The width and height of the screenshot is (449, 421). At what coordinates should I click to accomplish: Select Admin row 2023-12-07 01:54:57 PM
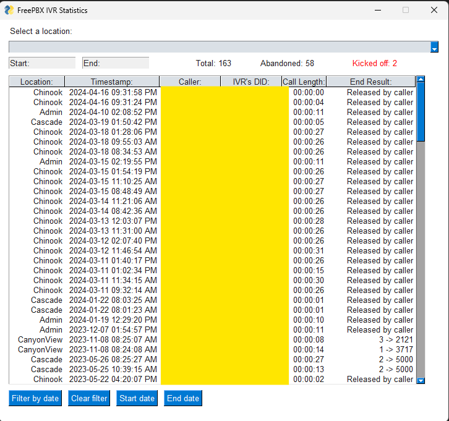pos(212,330)
